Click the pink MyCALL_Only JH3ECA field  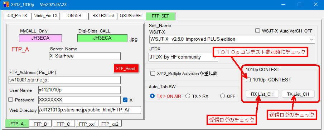click(x=40, y=38)
